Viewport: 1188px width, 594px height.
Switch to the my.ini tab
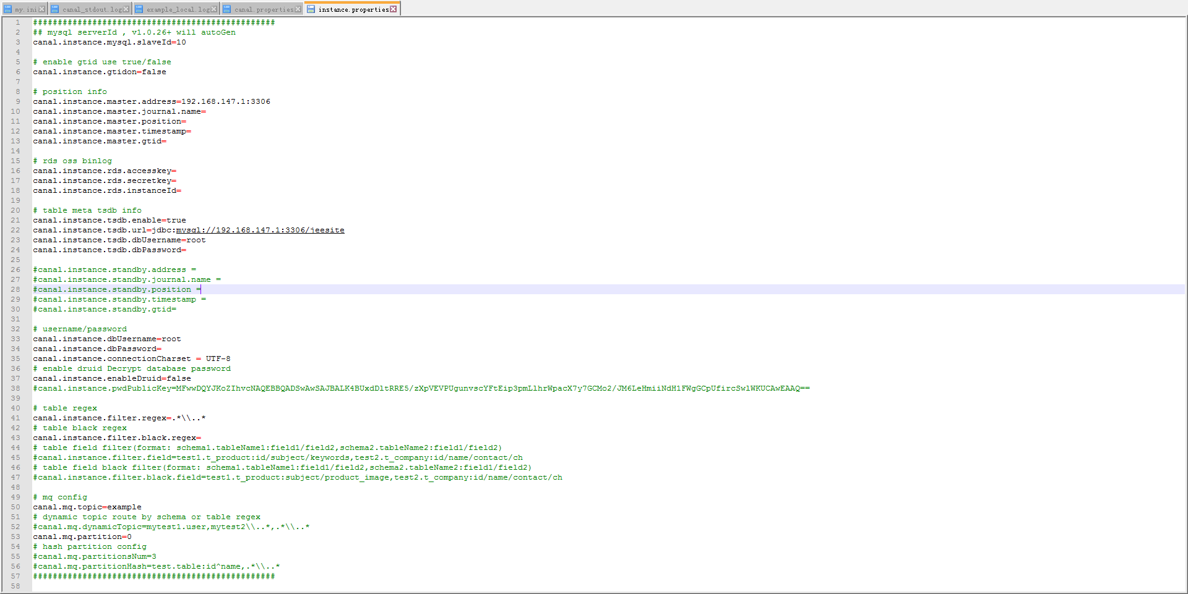25,9
